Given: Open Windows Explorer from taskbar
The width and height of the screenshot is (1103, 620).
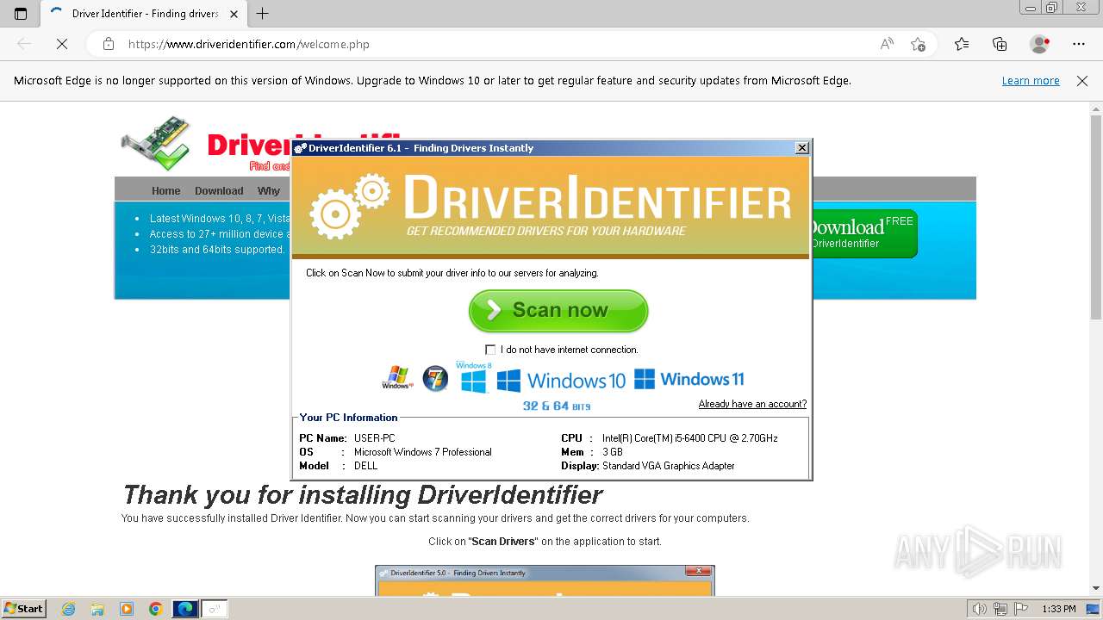Looking at the screenshot, I should [x=97, y=609].
